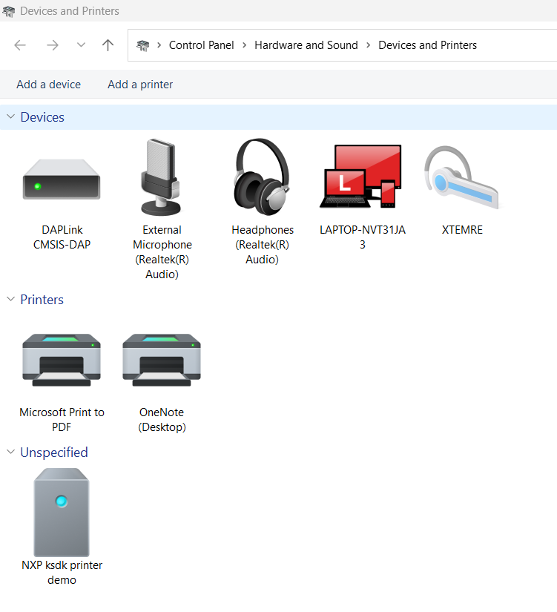The image size is (557, 612).
Task: Click the NXP ksdk printer demo label
Action: coord(62,573)
